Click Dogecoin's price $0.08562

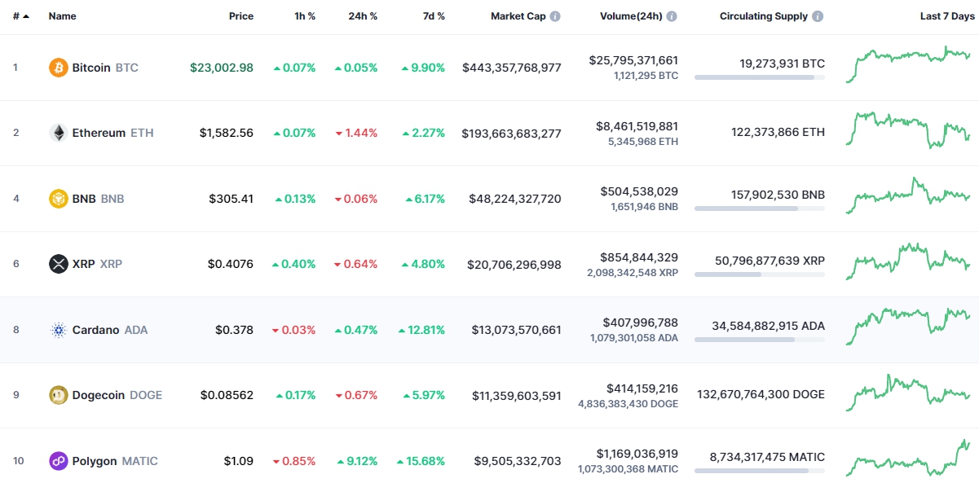[227, 395]
